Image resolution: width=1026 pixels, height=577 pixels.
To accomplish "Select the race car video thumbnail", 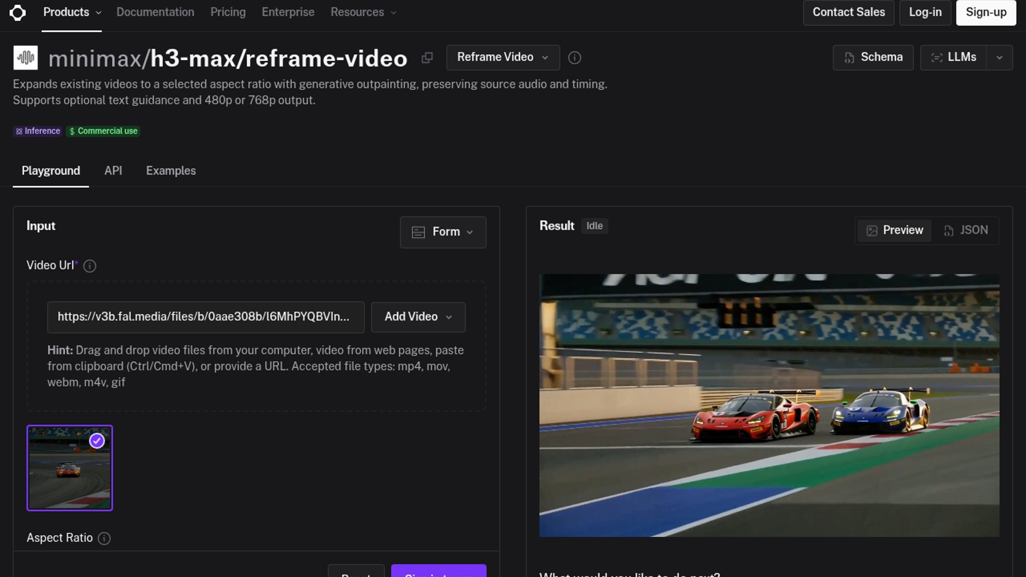I will [x=69, y=468].
